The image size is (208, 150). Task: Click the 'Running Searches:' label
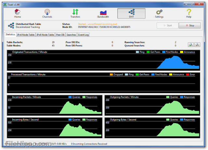(x=135, y=42)
